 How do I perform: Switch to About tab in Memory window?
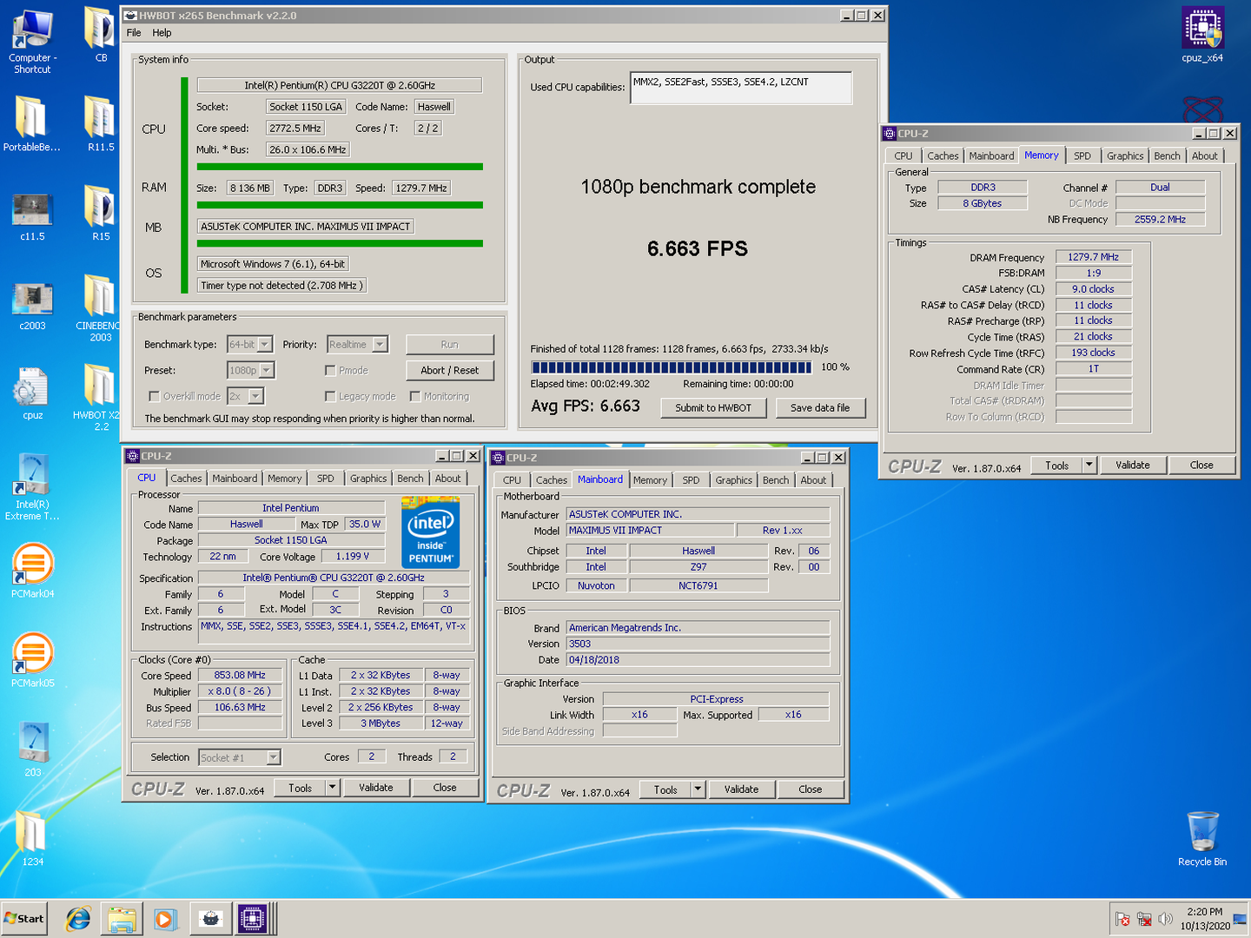click(1205, 156)
